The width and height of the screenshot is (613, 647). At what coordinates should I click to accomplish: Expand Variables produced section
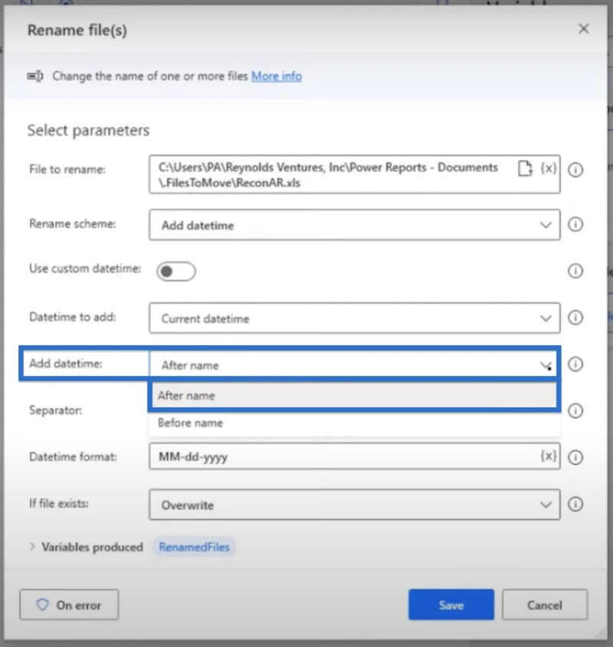[x=32, y=547]
